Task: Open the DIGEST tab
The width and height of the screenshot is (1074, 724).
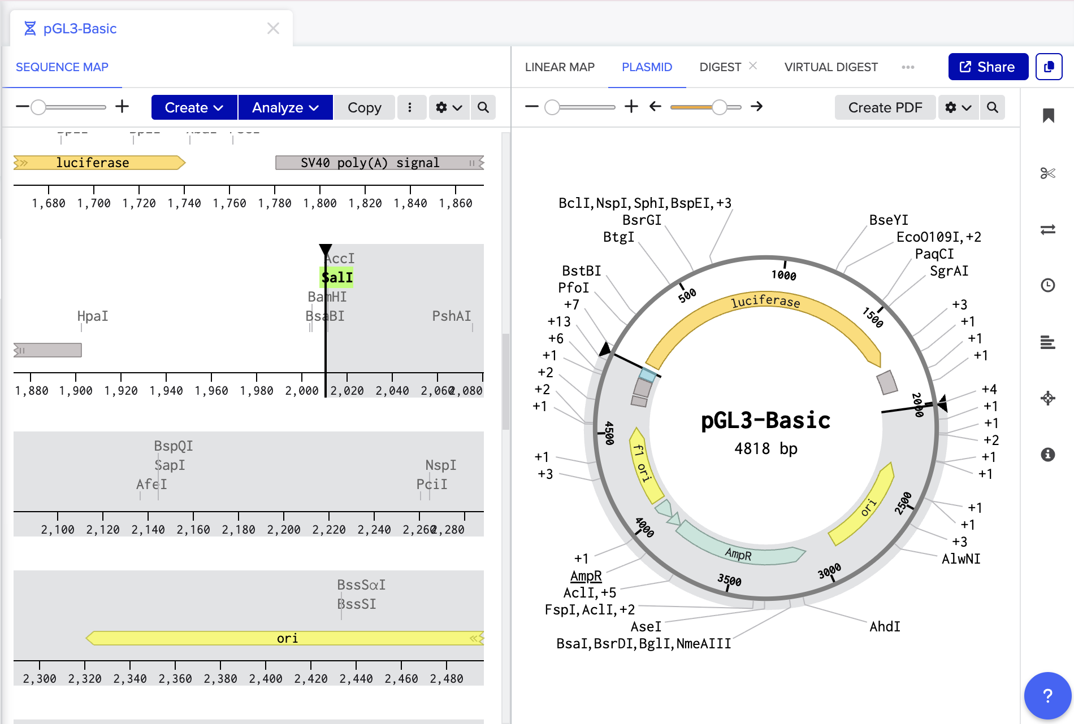Action: click(720, 67)
